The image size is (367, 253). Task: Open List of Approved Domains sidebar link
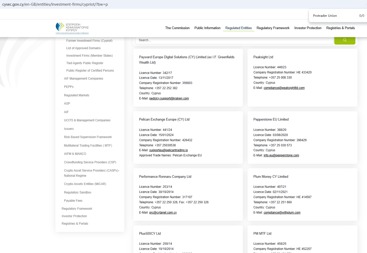(83, 48)
